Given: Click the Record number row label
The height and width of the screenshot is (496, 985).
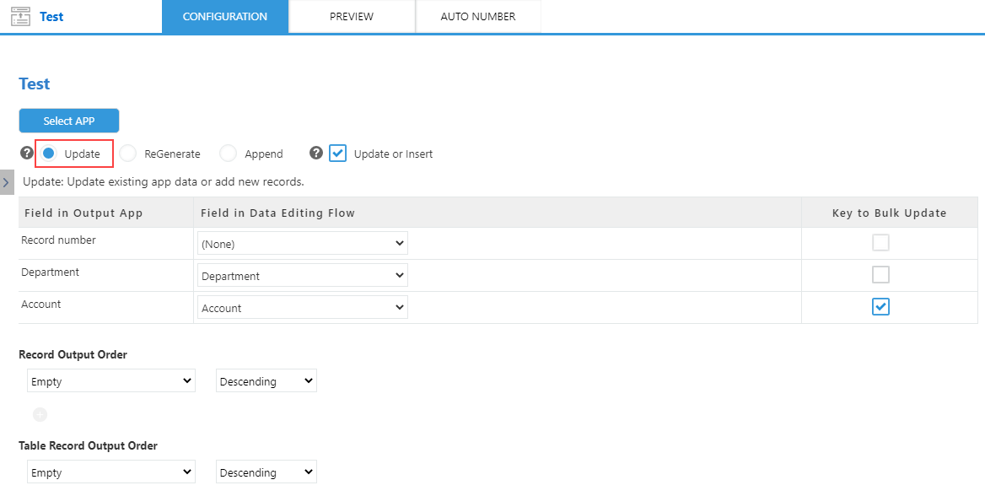Looking at the screenshot, I should [x=58, y=240].
